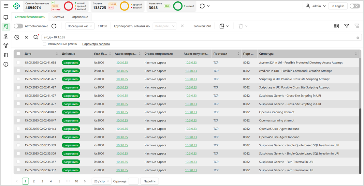Image resolution: width=364 pixels, height=186 pixels.
Task: Click the refresh icon next to Автообновление
Action: [54, 26]
